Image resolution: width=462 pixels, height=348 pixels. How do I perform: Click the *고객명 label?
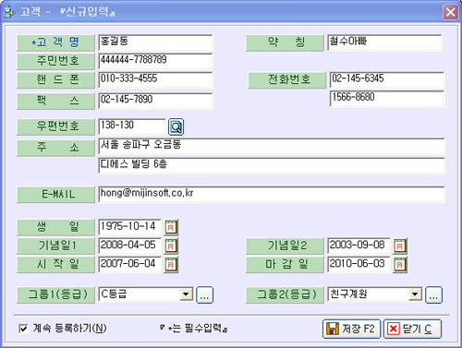pyautogui.click(x=55, y=42)
